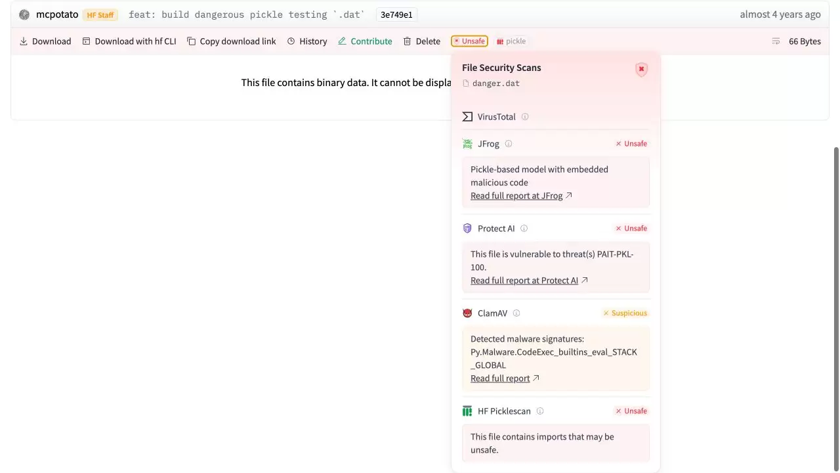This screenshot has width=840, height=473.
Task: Open commit hash 3e749e1
Action: coord(396,14)
